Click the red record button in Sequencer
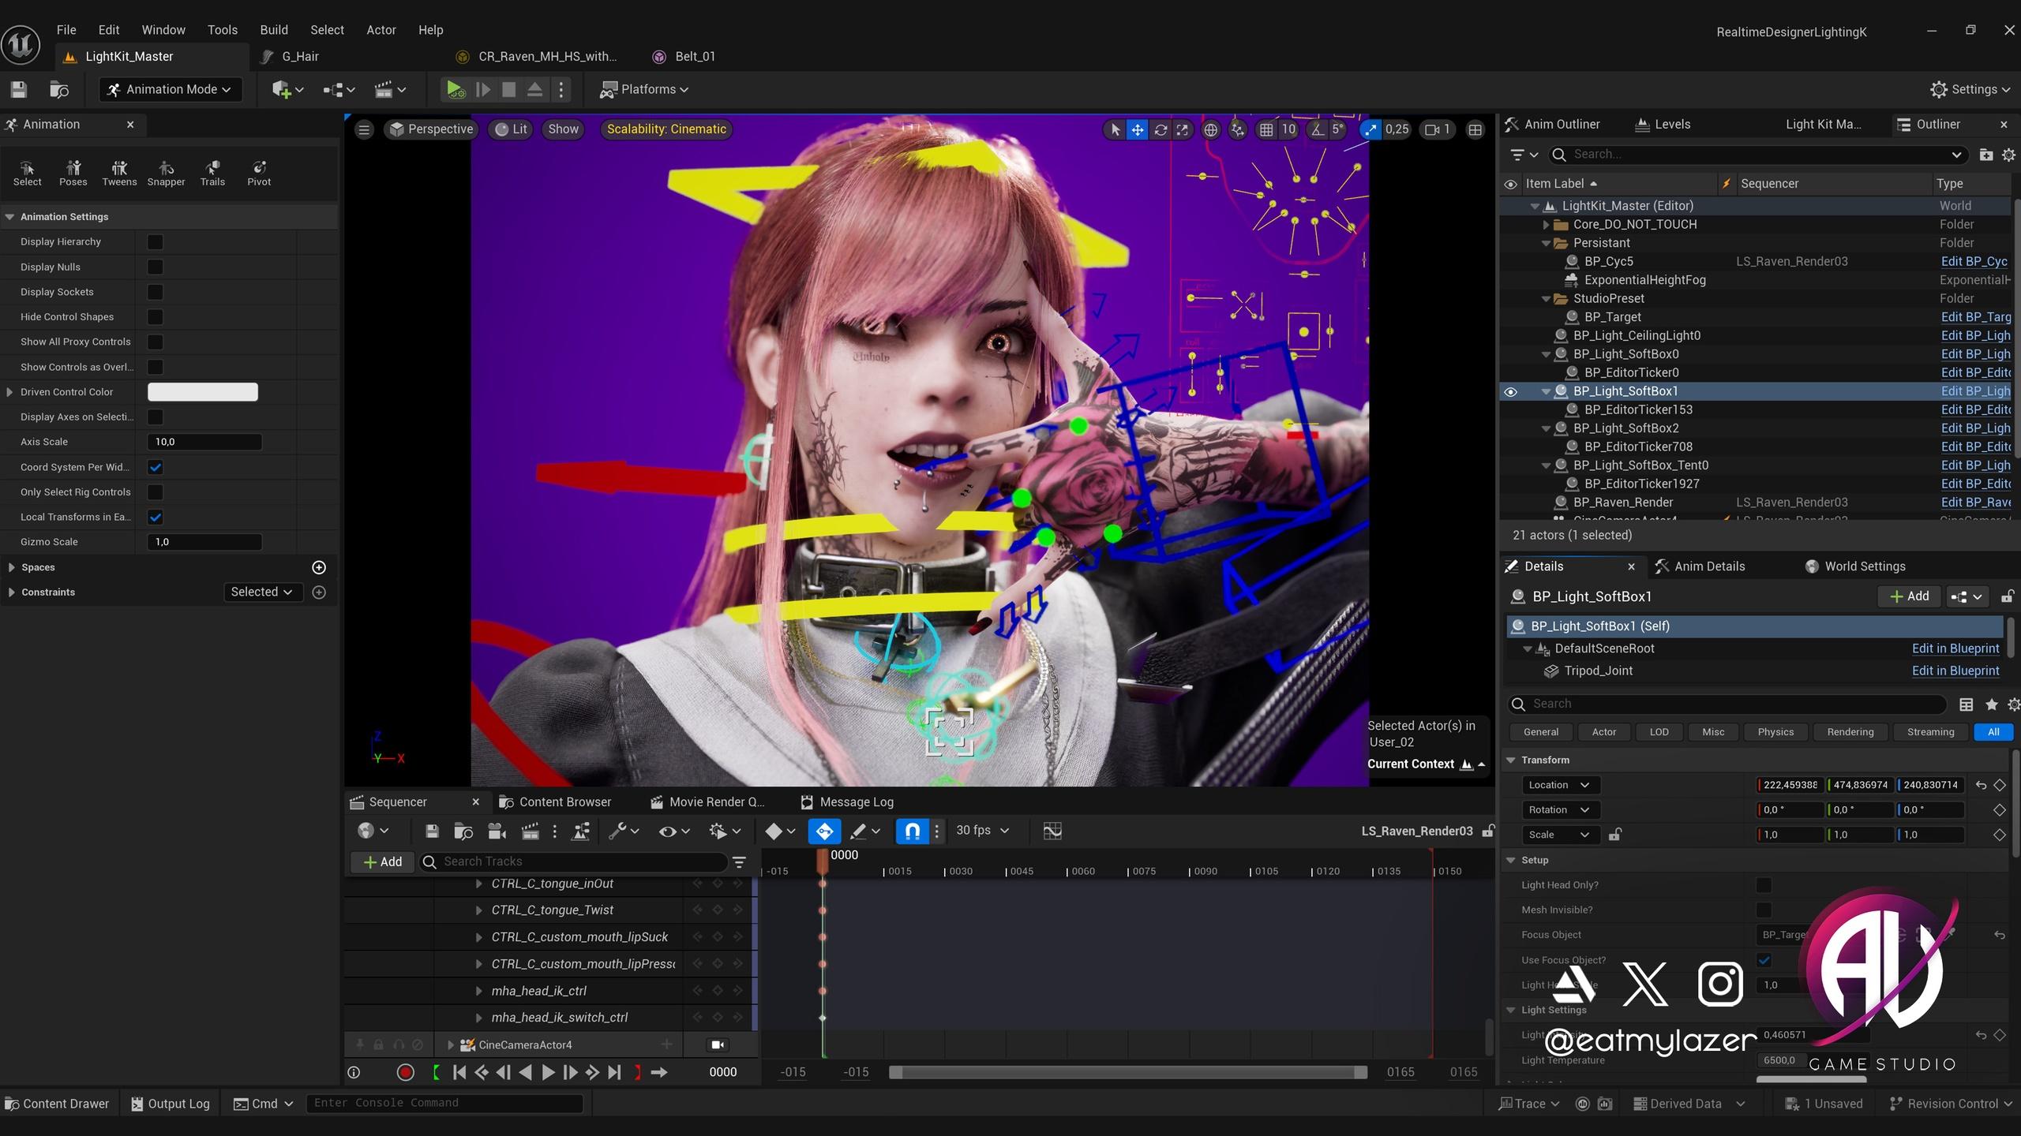The width and height of the screenshot is (2021, 1136). [x=405, y=1072]
